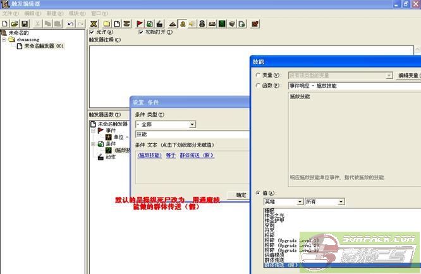The image size is (421, 274).
Task: Click the 群体传送(假) condition link
Action: (x=197, y=155)
